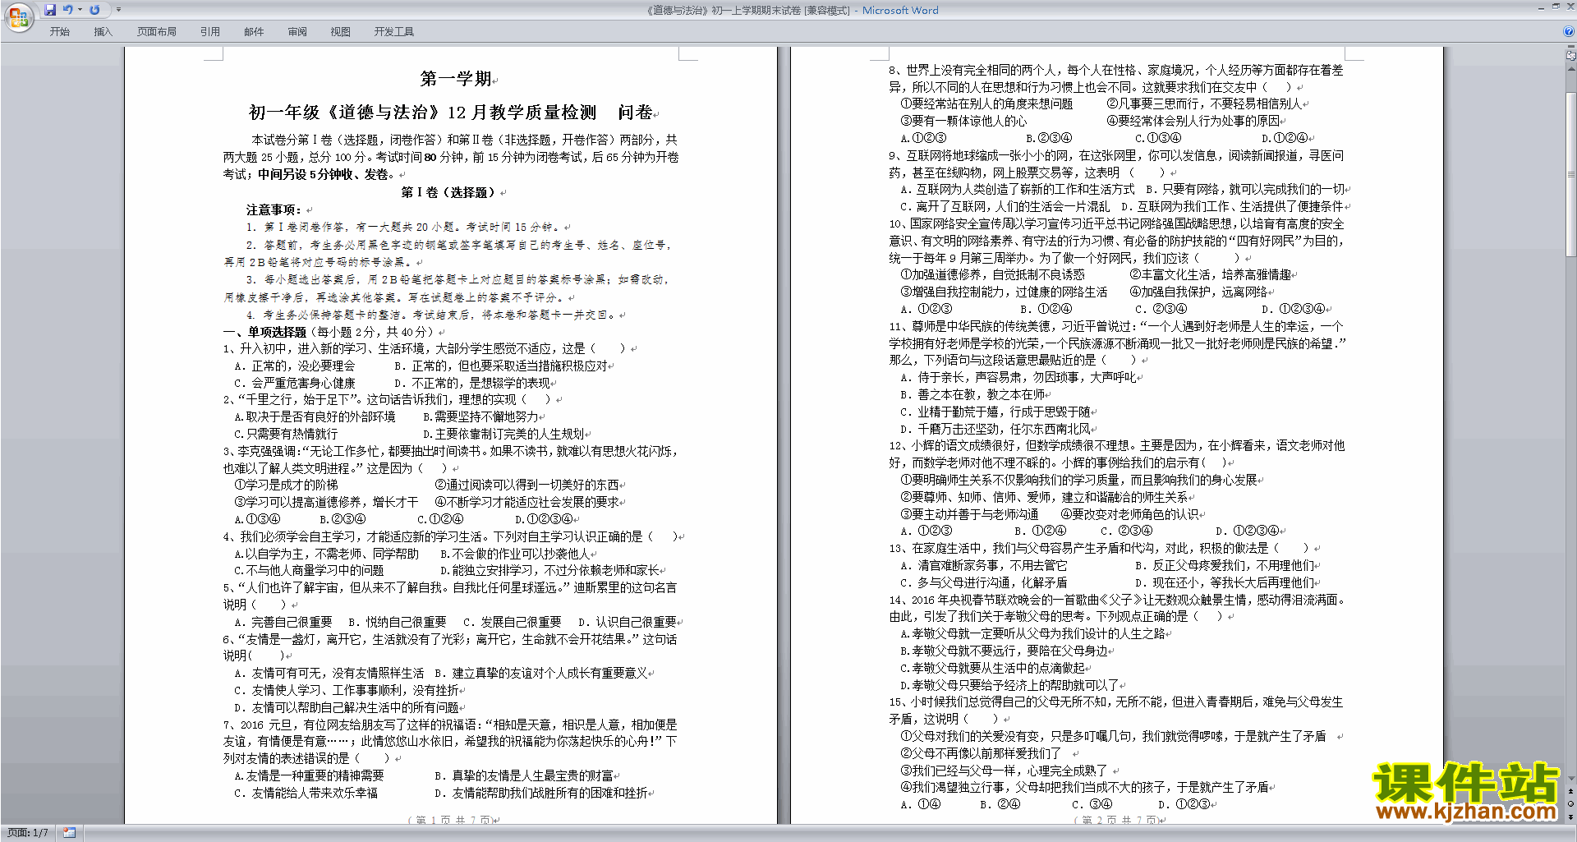
Task: Save the document via quick access toolbar
Action: click(50, 10)
